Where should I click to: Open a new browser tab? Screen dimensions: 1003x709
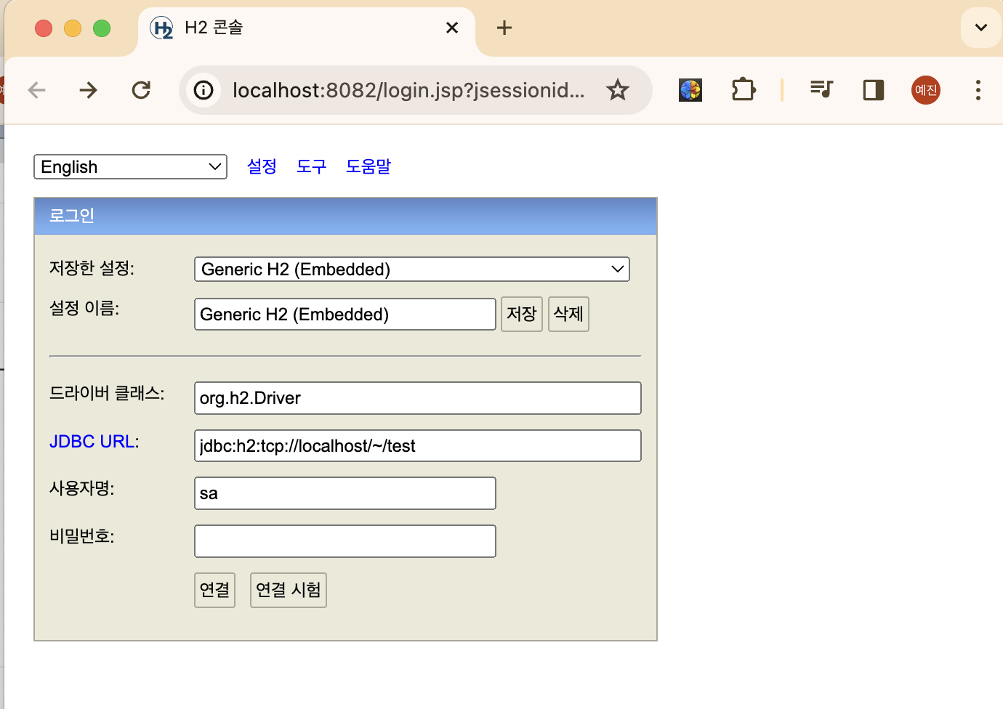pos(504,28)
